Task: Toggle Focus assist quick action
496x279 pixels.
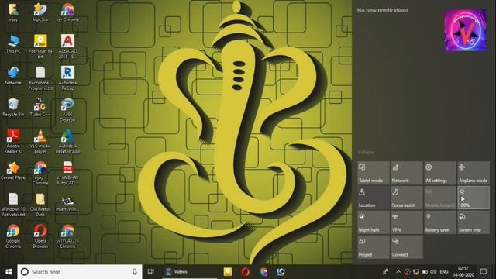Action: point(407,198)
